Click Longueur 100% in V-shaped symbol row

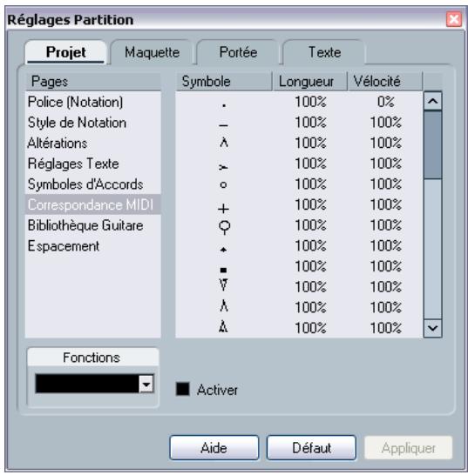[x=310, y=287]
